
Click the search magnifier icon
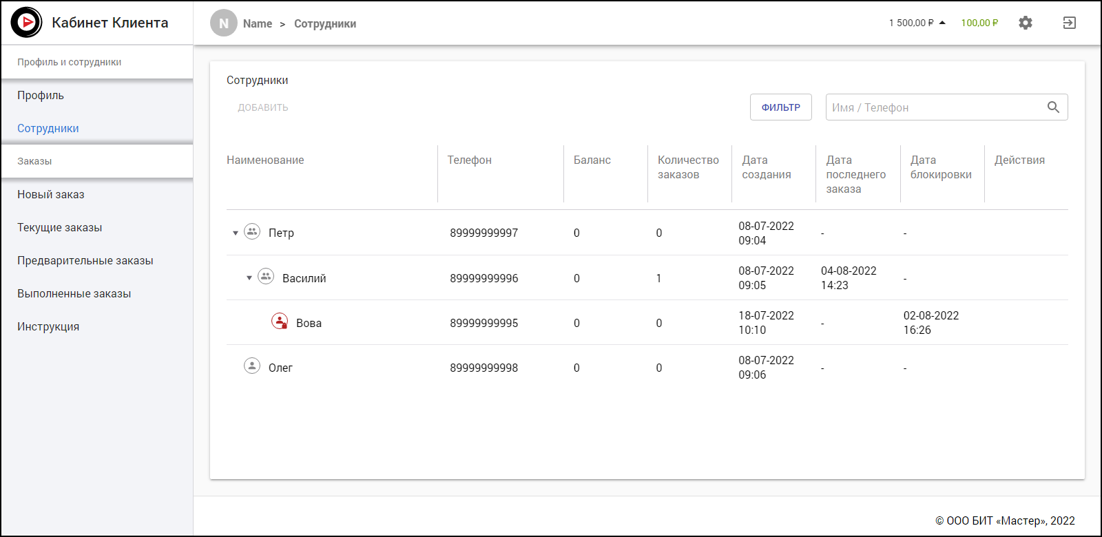point(1053,107)
